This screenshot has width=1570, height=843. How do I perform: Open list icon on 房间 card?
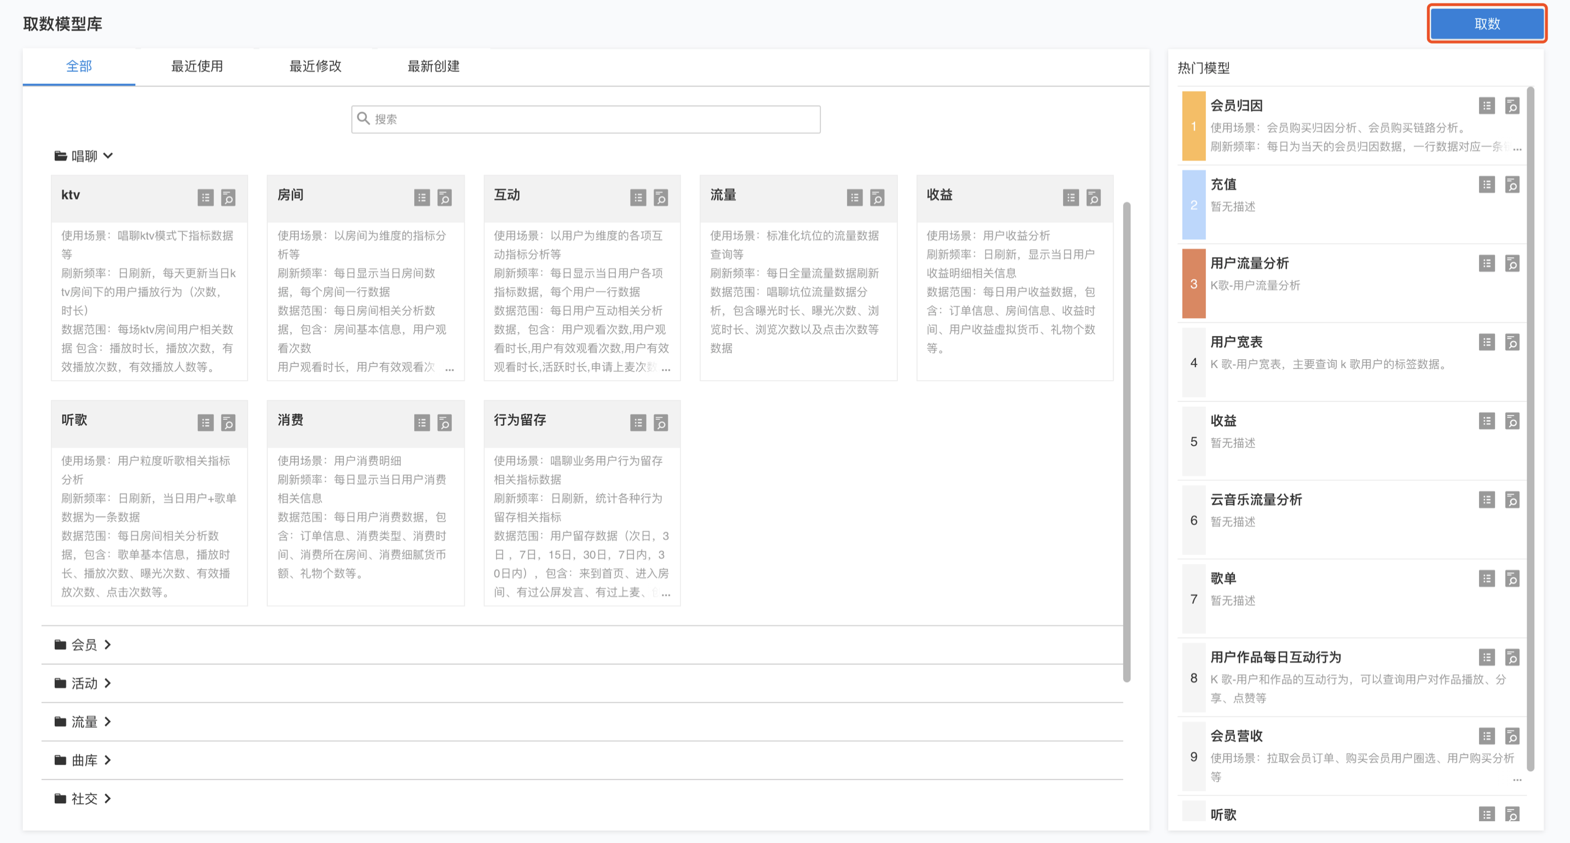[x=422, y=198]
